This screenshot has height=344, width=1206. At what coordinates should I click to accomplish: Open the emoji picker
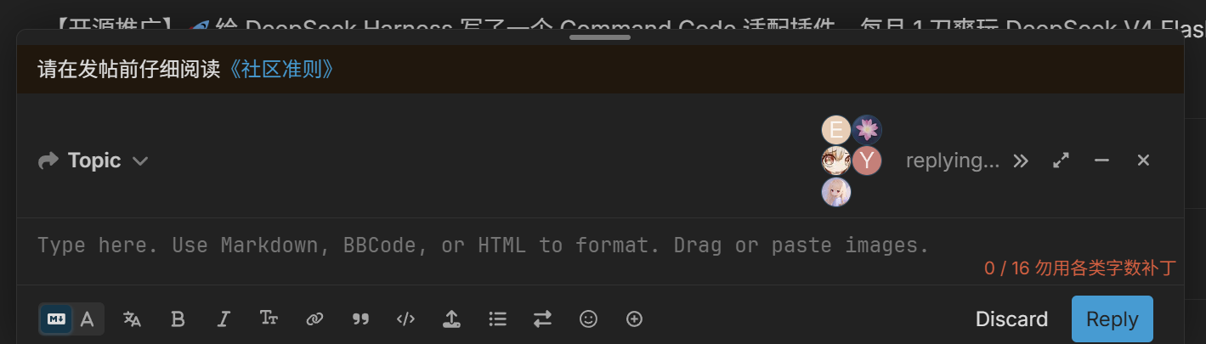click(x=588, y=319)
